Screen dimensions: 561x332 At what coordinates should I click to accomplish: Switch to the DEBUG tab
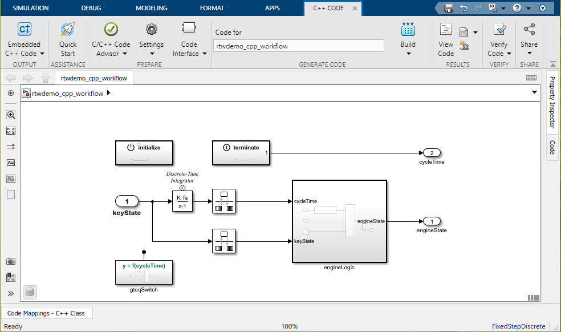[x=91, y=8]
